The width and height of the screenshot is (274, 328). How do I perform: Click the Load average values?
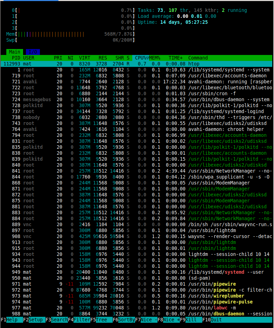point(197,16)
